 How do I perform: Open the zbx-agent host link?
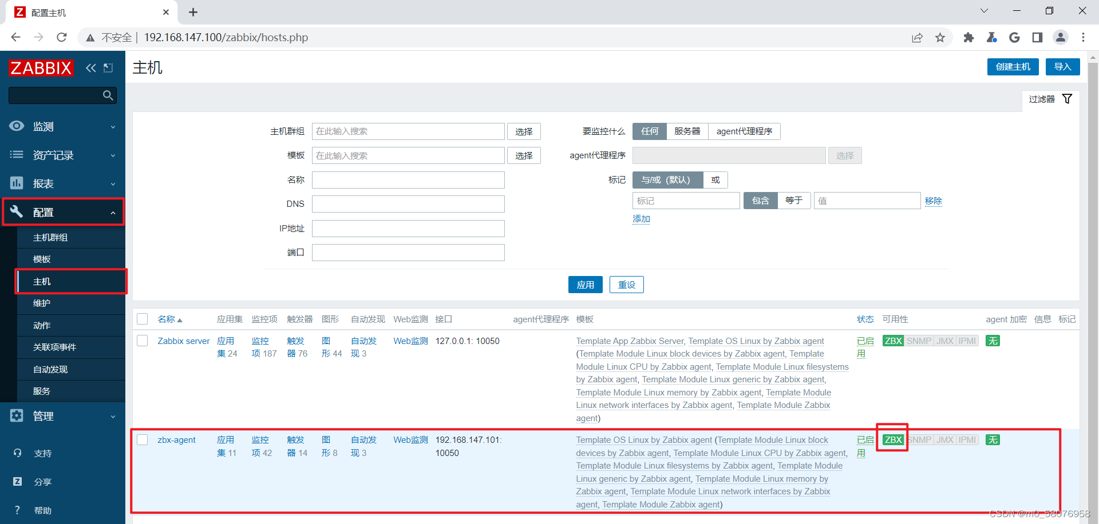coord(176,440)
